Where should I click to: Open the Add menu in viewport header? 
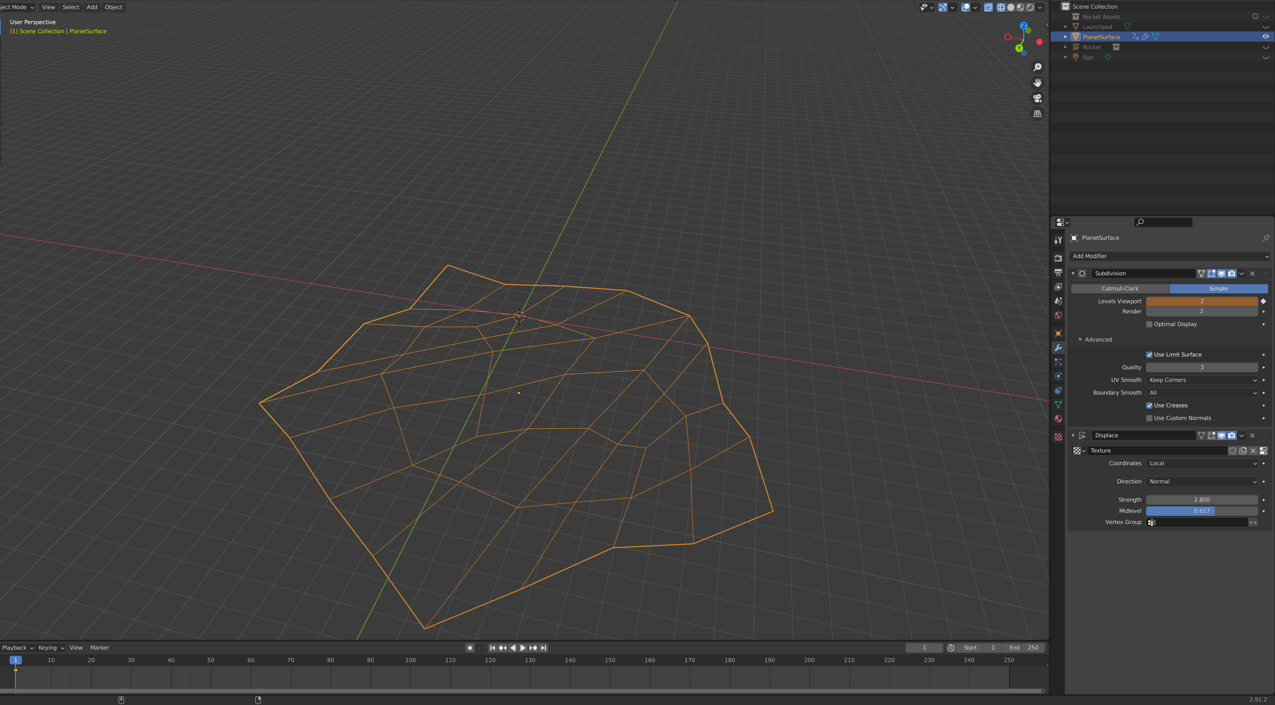click(x=92, y=7)
